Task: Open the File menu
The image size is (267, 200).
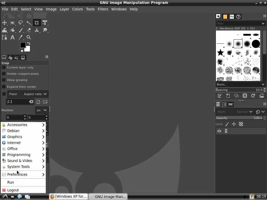Action: click(5, 9)
